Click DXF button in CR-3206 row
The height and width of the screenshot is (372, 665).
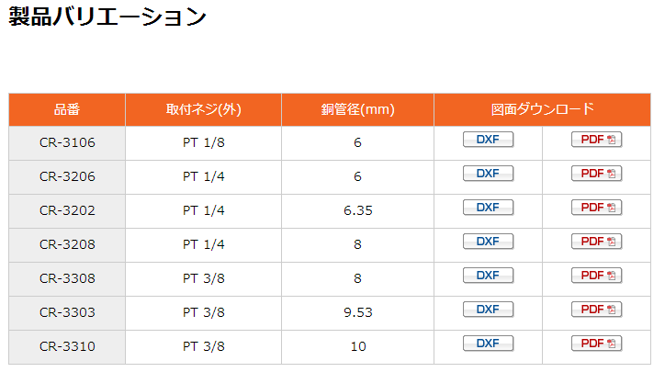488,174
